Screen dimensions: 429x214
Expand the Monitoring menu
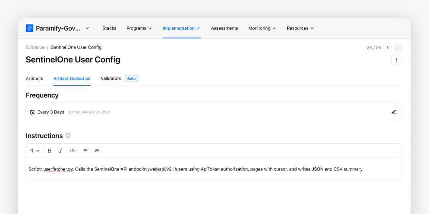point(262,28)
